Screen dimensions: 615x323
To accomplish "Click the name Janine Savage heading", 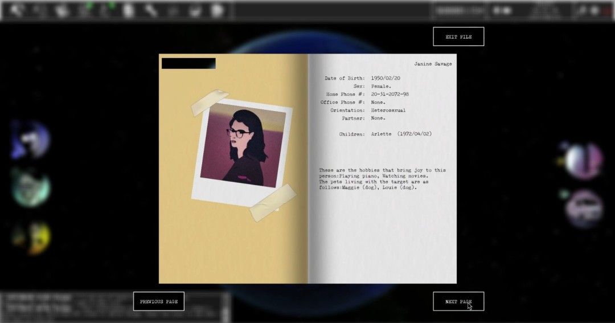I will click(x=433, y=64).
